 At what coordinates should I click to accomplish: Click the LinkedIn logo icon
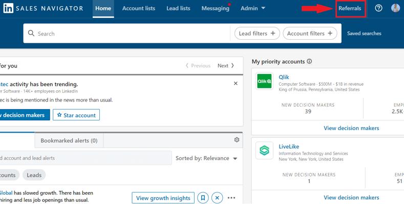8,8
